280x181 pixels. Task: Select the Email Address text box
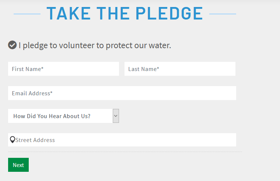point(122,93)
